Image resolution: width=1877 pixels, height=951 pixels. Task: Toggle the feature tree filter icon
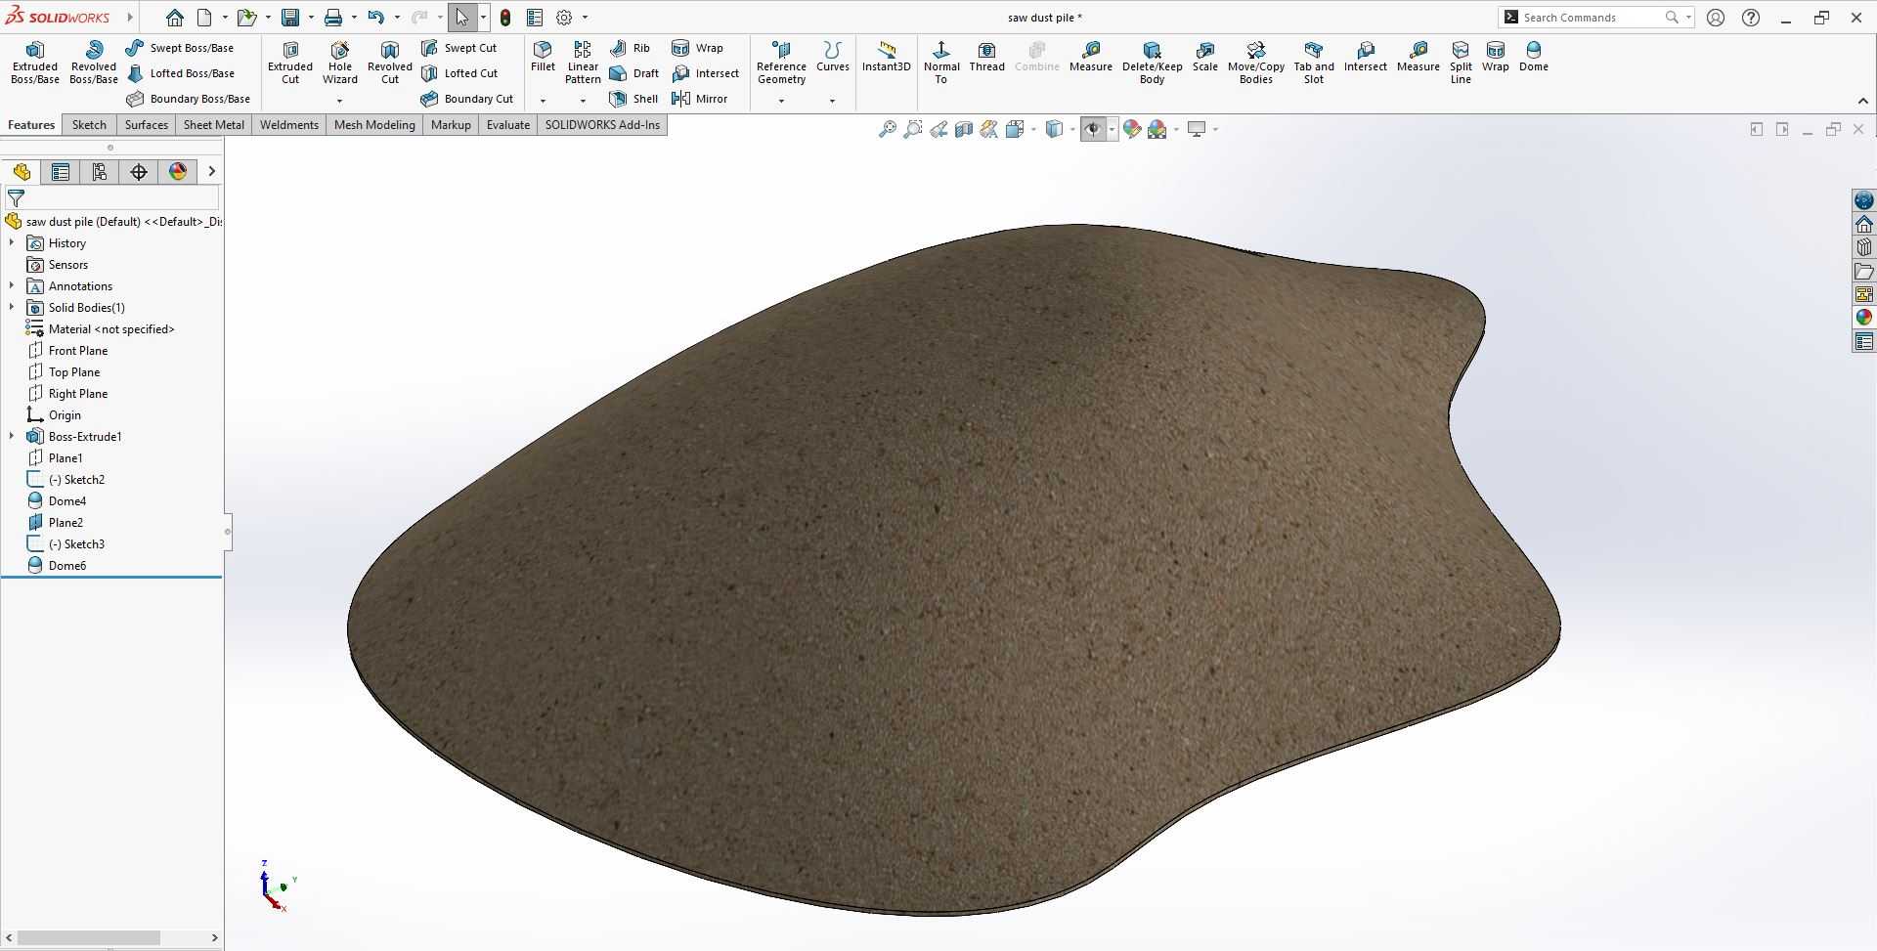(16, 198)
